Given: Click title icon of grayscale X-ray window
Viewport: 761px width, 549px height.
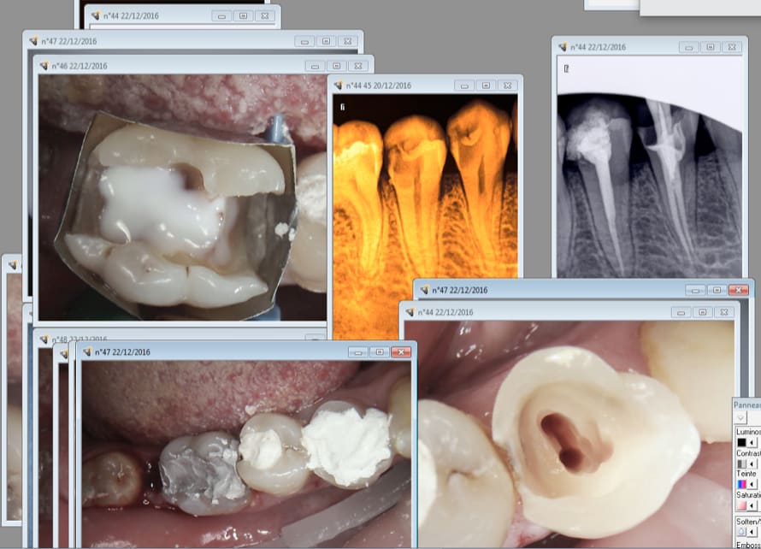Looking at the screenshot, I should coord(562,47).
